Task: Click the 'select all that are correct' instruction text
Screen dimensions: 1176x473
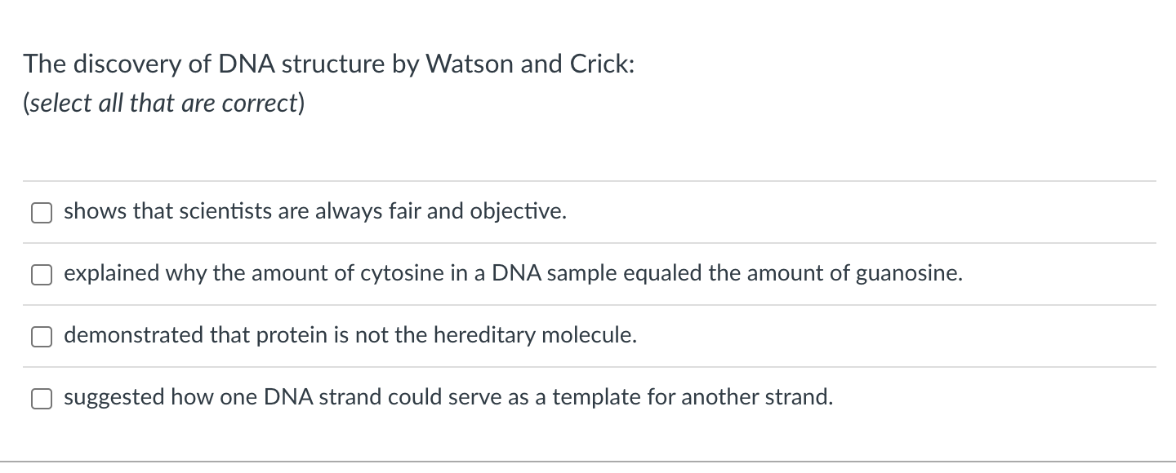Action: (x=162, y=103)
